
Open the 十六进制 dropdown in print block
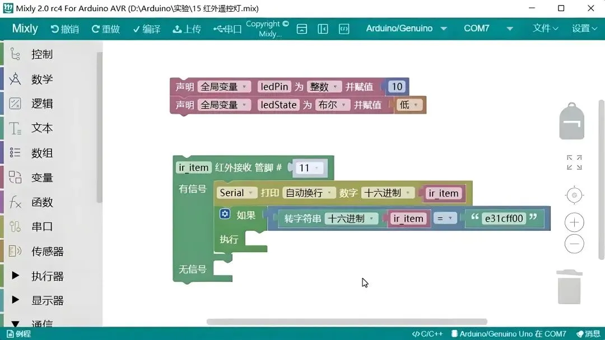388,193
